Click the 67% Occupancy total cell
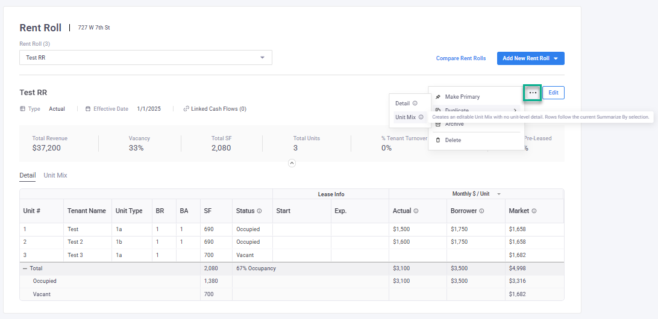The image size is (658, 319). pyautogui.click(x=256, y=268)
